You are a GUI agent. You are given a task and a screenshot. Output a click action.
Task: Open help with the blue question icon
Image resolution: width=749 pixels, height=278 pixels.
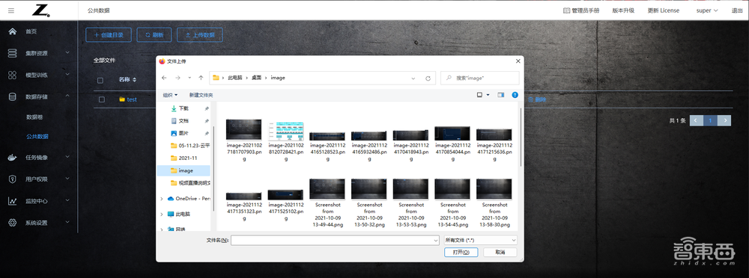pos(515,95)
